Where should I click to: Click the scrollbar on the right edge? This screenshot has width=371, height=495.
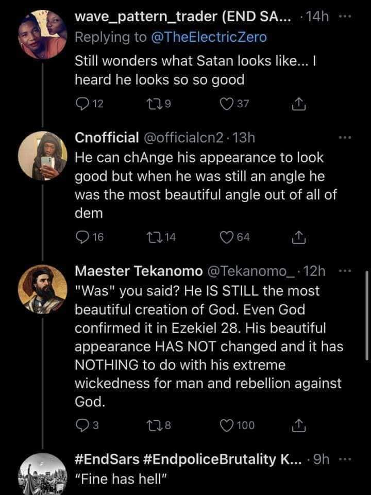[x=367, y=315]
